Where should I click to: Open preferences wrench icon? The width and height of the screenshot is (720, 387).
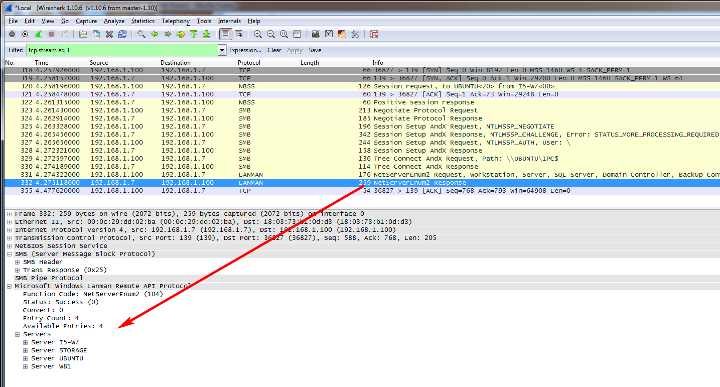coord(355,34)
